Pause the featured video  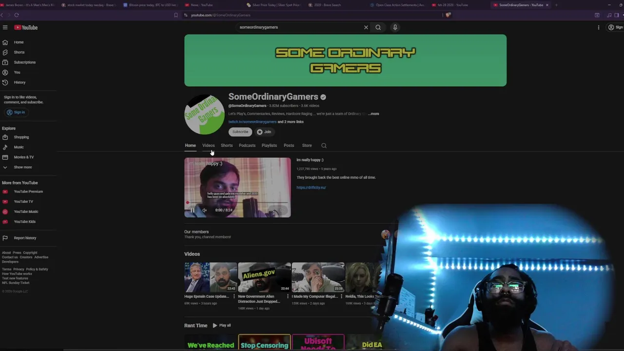192,210
